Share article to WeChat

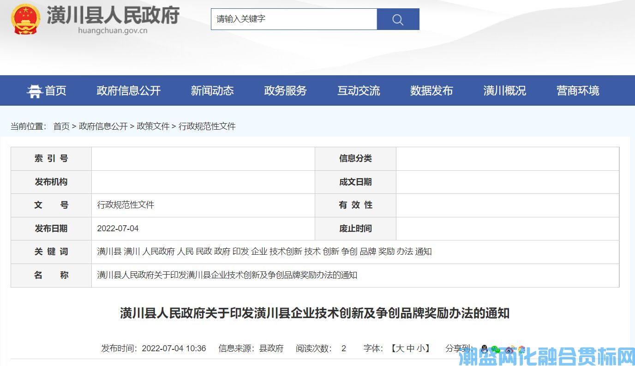pos(496,349)
